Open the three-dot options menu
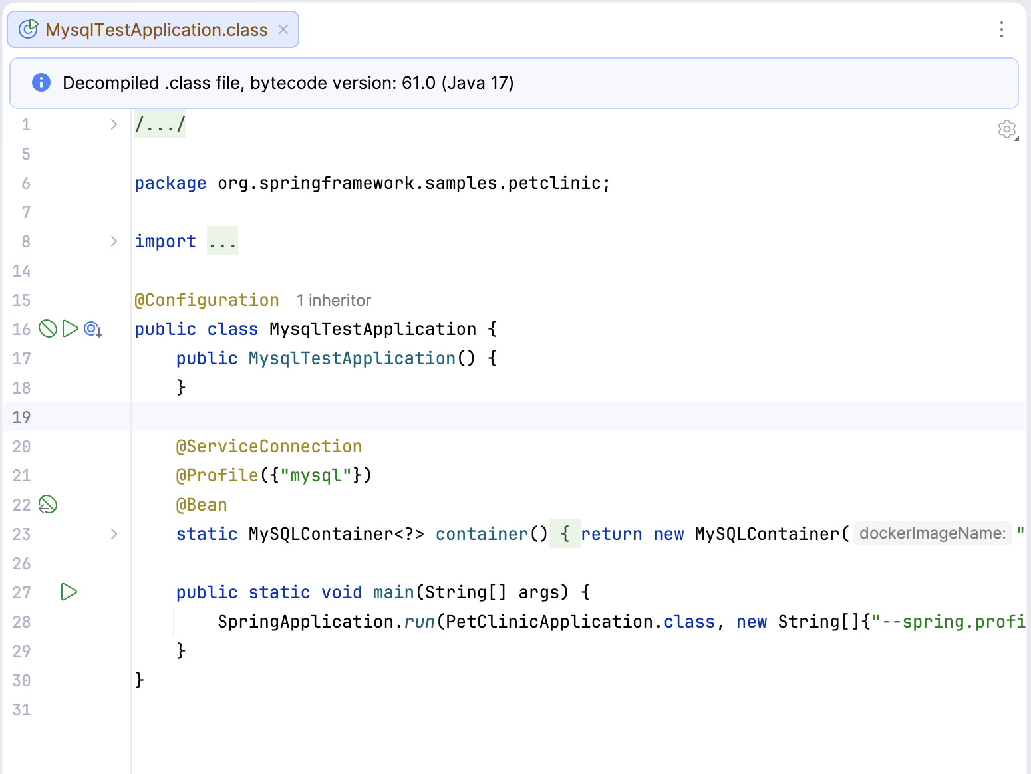The height and width of the screenshot is (774, 1031). click(x=1001, y=29)
